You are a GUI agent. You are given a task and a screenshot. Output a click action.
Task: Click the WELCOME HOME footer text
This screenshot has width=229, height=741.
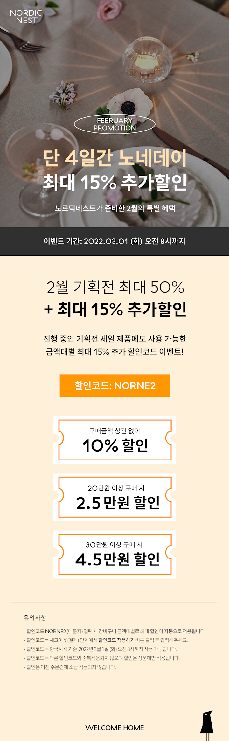(114, 728)
